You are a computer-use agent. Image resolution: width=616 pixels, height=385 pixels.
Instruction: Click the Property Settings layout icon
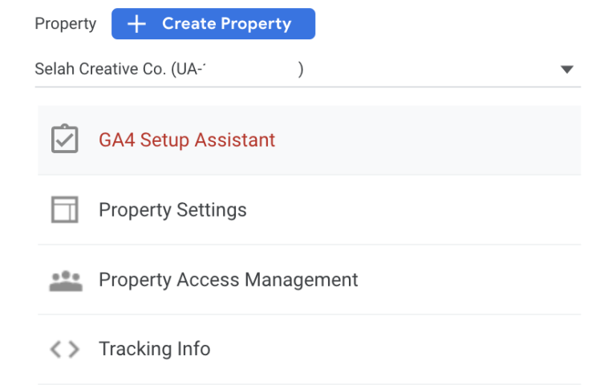[x=64, y=210]
